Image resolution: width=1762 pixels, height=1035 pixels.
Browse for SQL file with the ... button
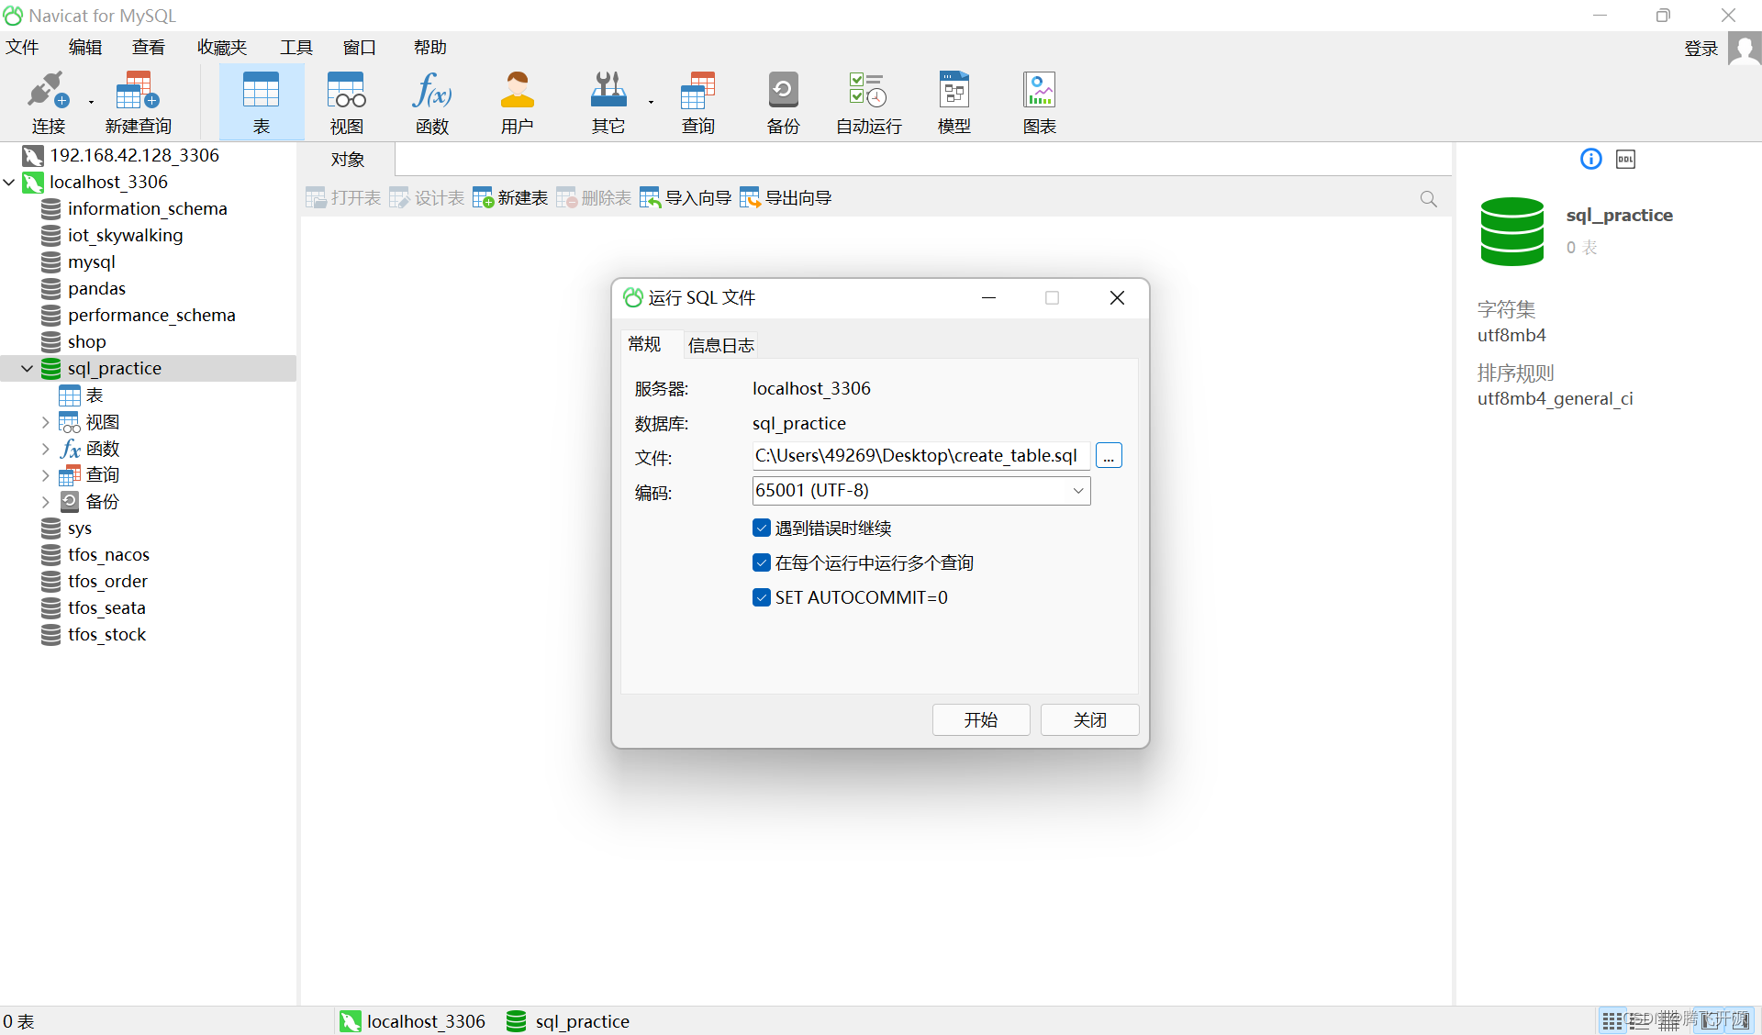[1109, 455]
